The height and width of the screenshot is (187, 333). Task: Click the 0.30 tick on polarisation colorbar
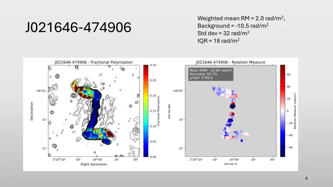click(153, 65)
